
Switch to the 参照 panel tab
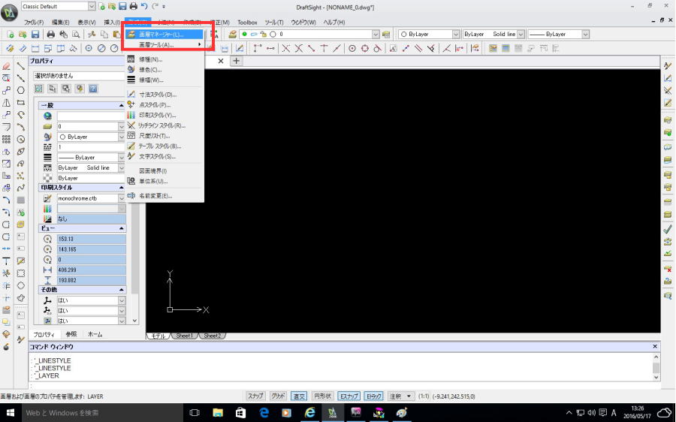tap(71, 334)
